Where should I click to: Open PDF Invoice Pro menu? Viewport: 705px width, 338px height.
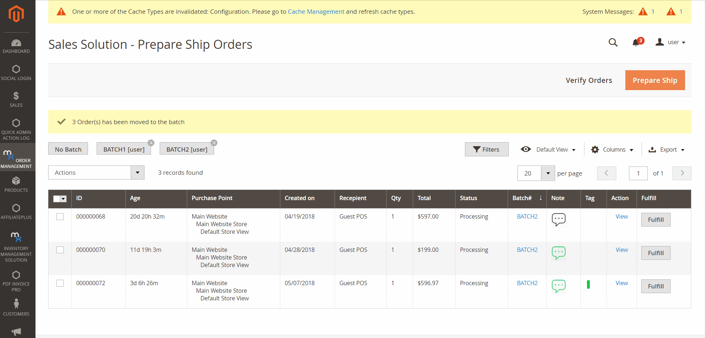pos(16,281)
